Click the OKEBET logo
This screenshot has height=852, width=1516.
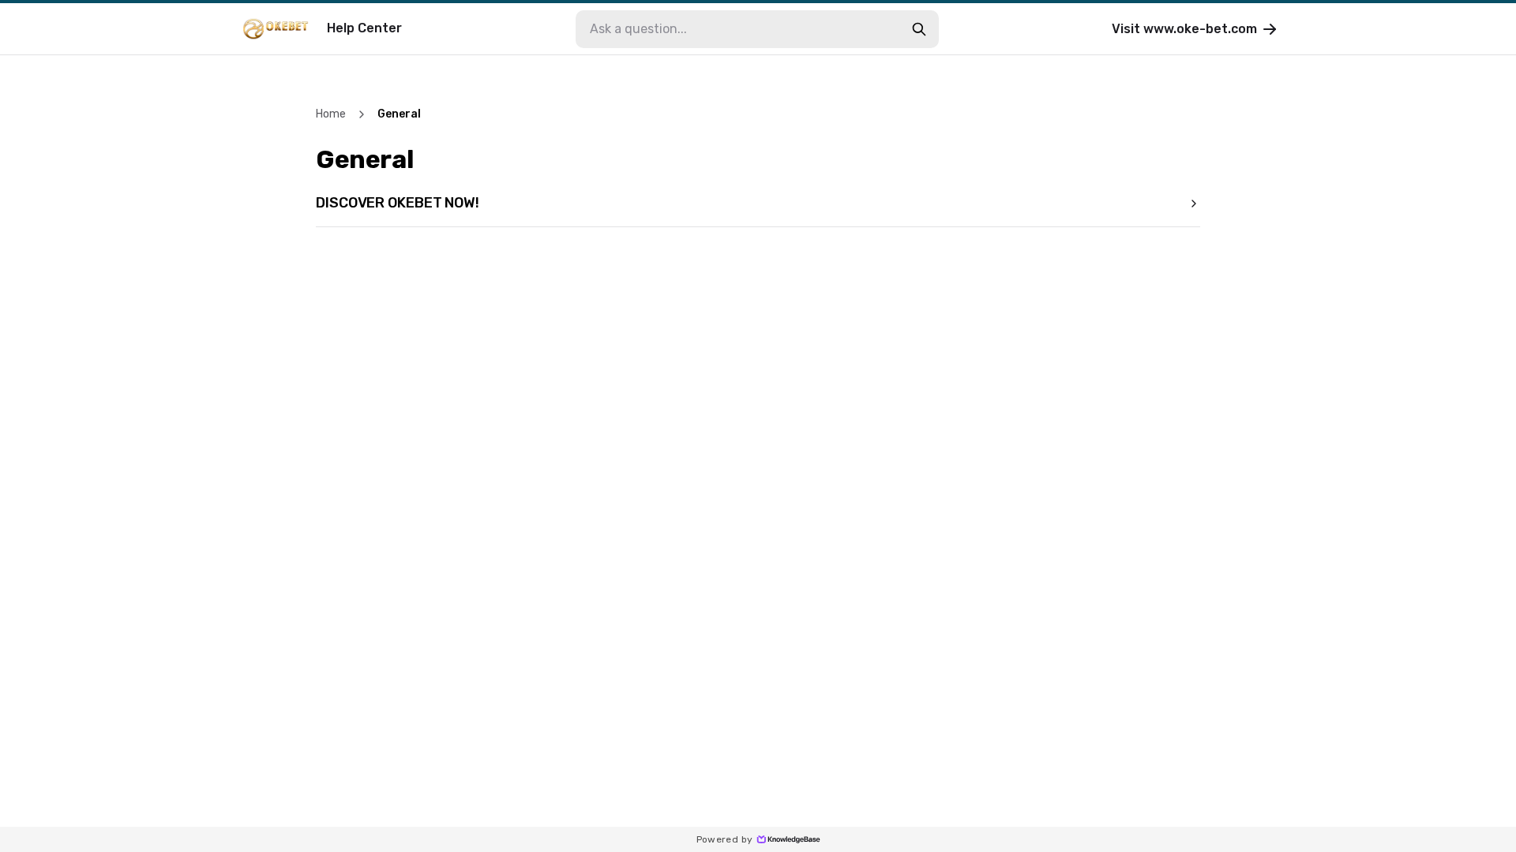(276, 28)
